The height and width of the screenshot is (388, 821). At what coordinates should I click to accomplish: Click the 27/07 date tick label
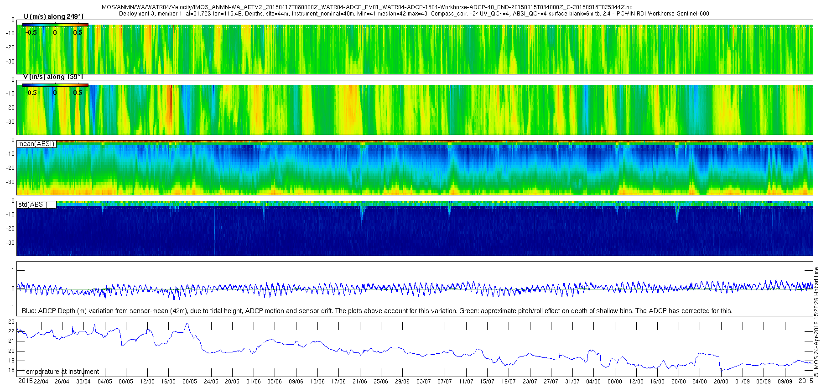551,382
